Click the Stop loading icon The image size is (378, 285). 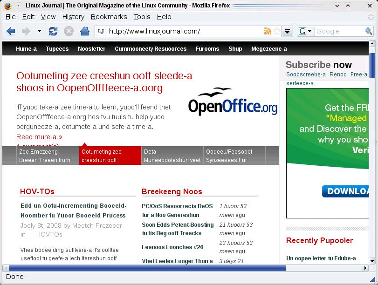click(69, 31)
